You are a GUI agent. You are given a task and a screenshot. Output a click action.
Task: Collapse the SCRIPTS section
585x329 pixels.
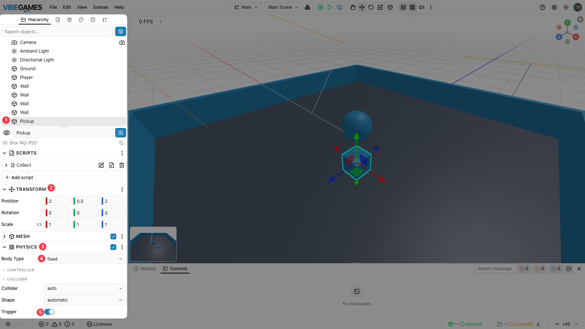(4, 153)
